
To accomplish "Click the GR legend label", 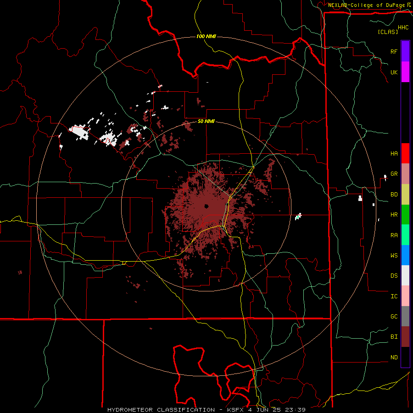I will pyautogui.click(x=394, y=174).
